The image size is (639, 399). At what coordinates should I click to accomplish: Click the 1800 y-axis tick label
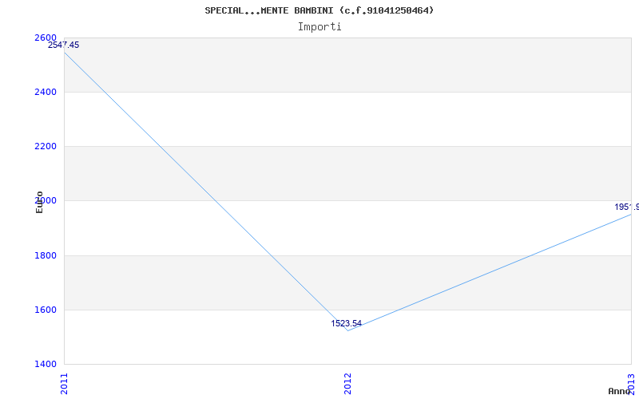[x=46, y=255]
